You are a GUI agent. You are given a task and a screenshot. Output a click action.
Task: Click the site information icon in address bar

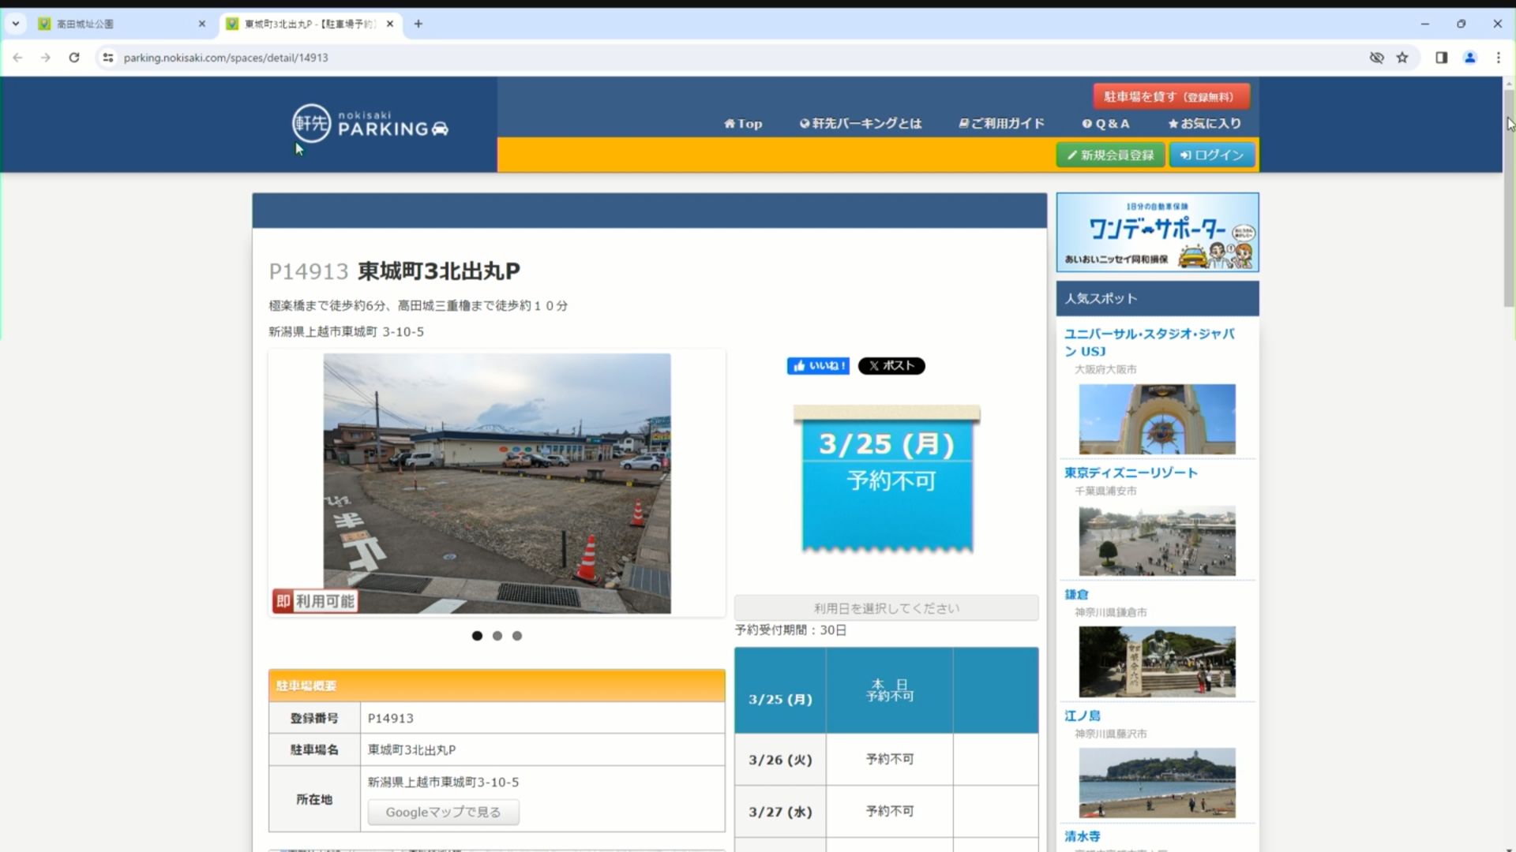108,58
